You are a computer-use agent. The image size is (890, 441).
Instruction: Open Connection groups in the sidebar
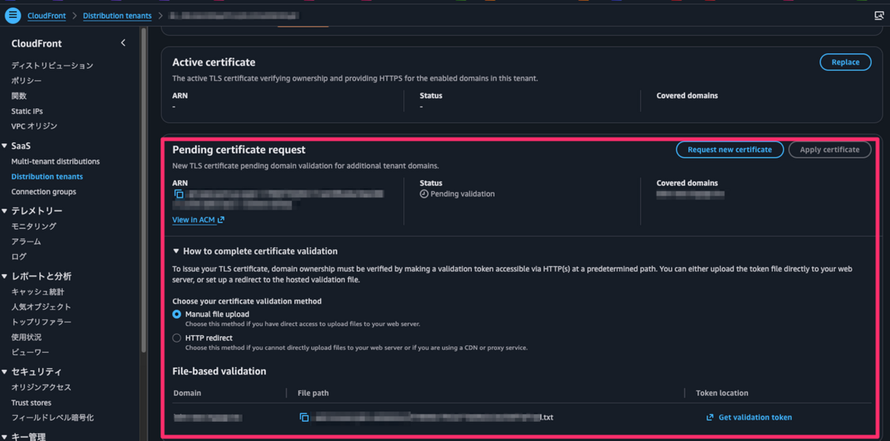43,192
